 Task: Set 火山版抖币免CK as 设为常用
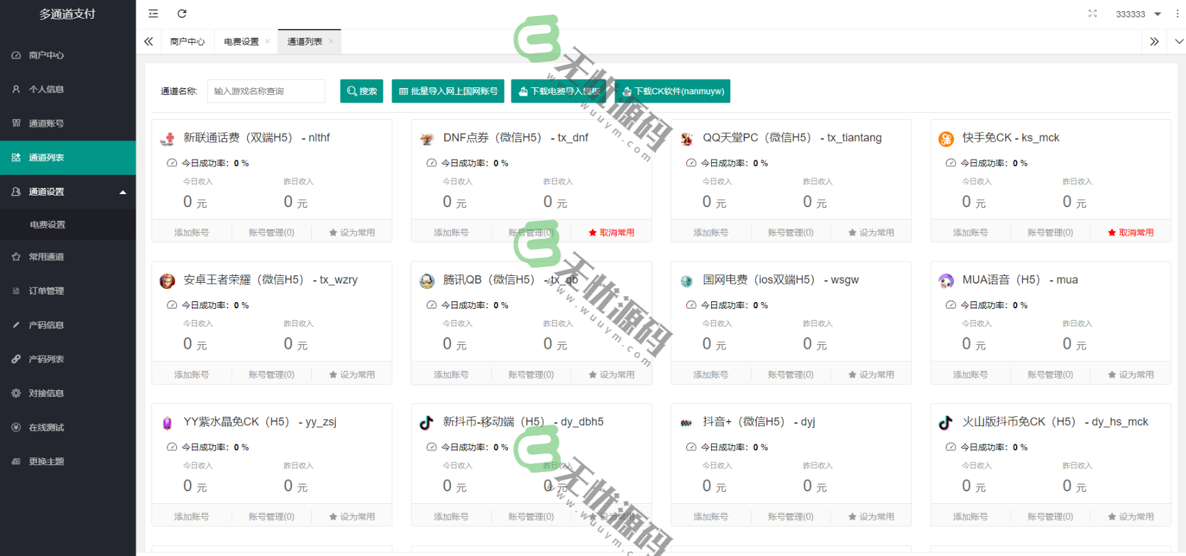(1130, 517)
